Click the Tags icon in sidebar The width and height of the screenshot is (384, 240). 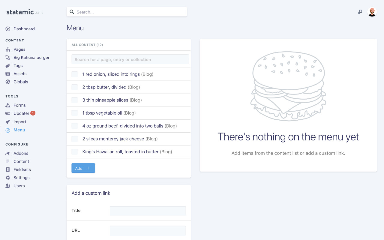click(x=8, y=65)
